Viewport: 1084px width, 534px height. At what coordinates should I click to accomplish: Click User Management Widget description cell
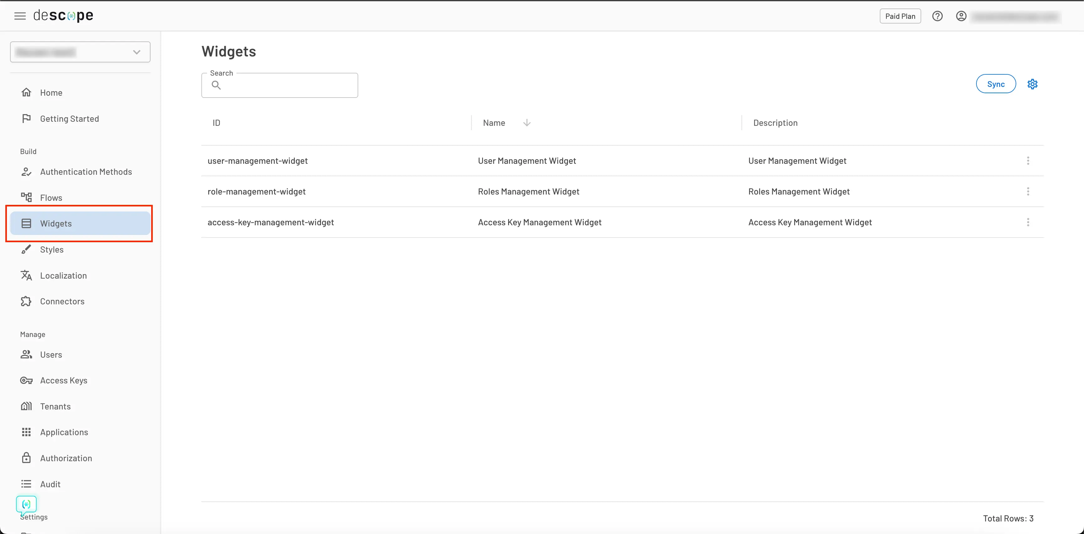click(x=797, y=161)
